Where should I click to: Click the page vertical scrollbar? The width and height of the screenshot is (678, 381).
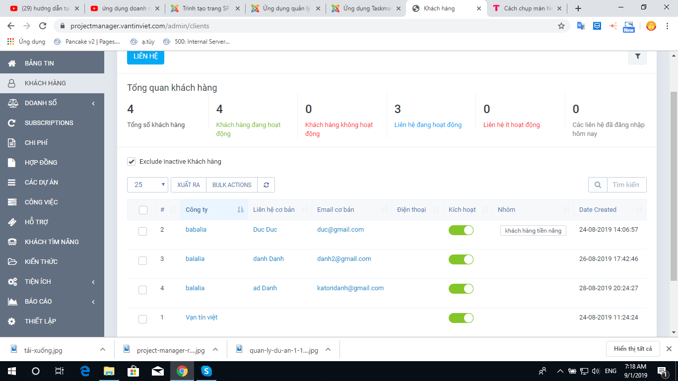674,185
